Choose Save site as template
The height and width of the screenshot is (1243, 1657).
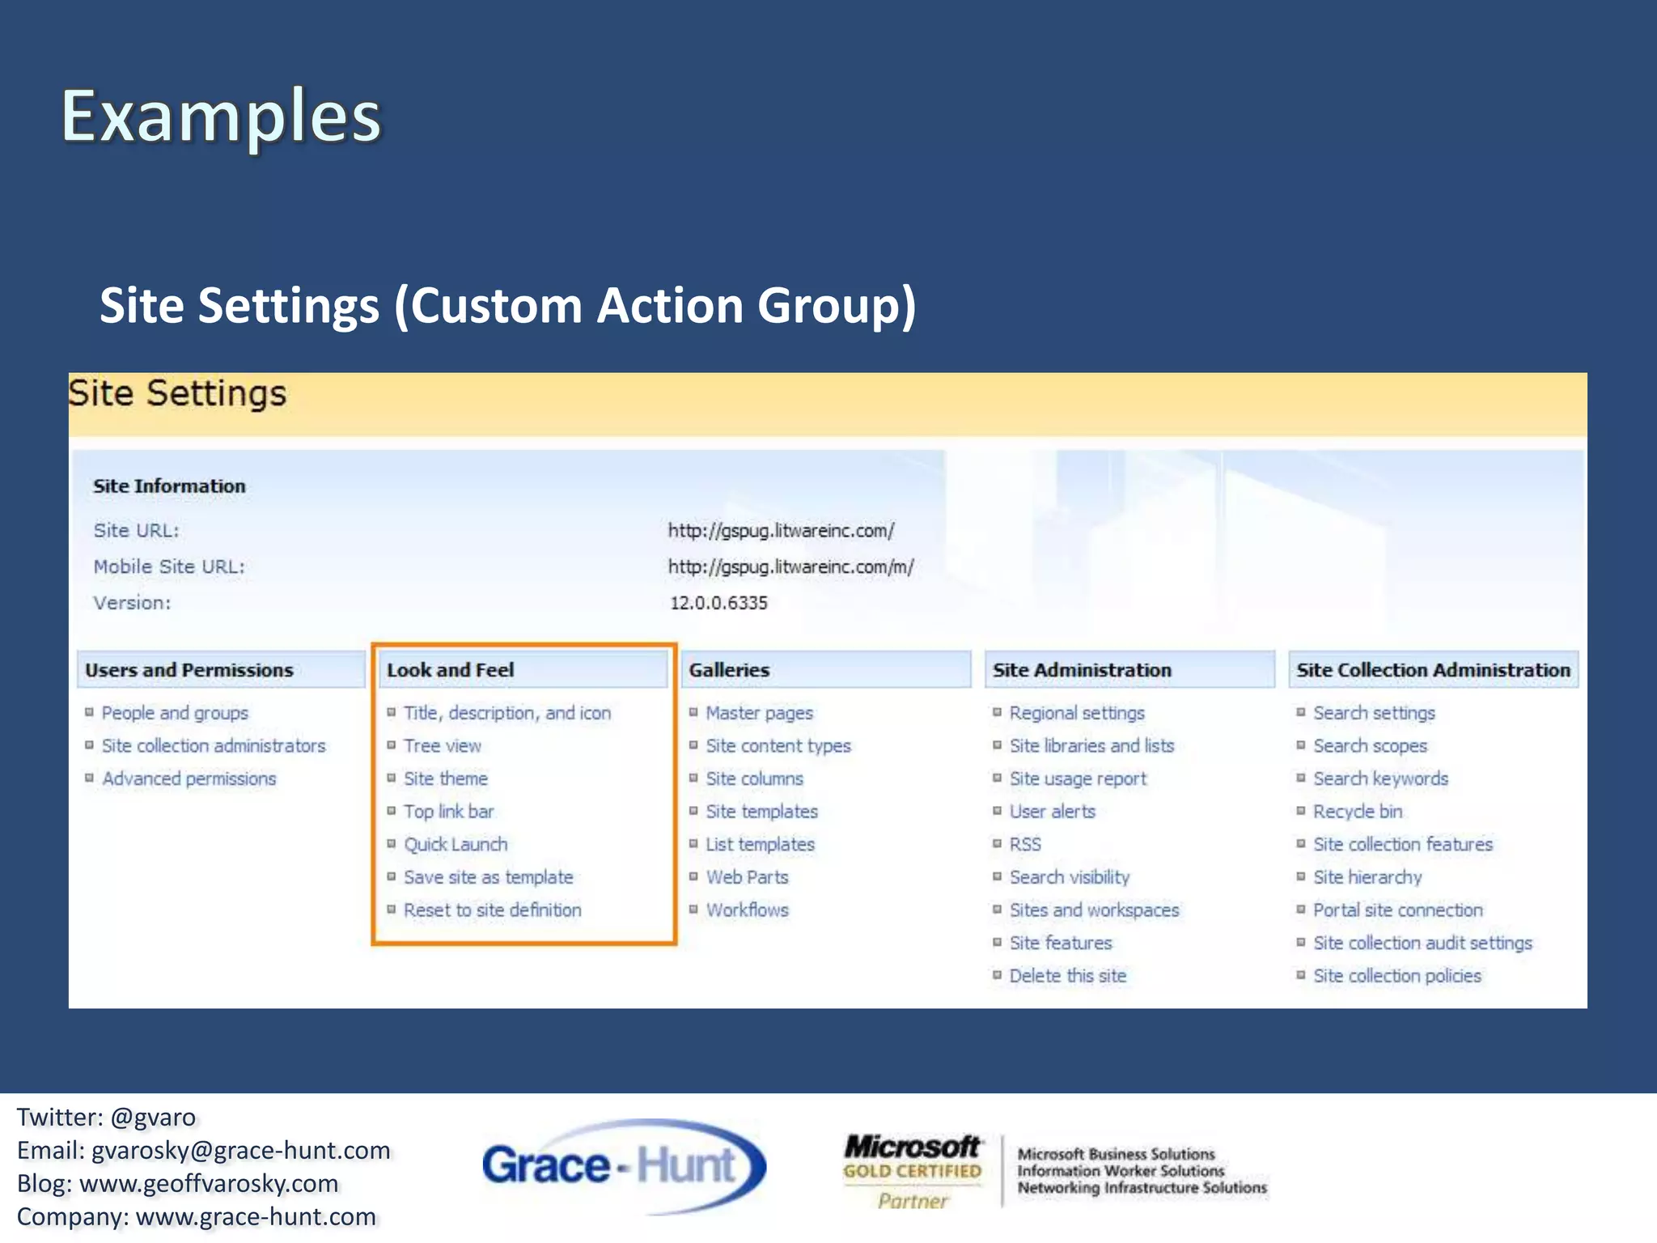point(489,877)
